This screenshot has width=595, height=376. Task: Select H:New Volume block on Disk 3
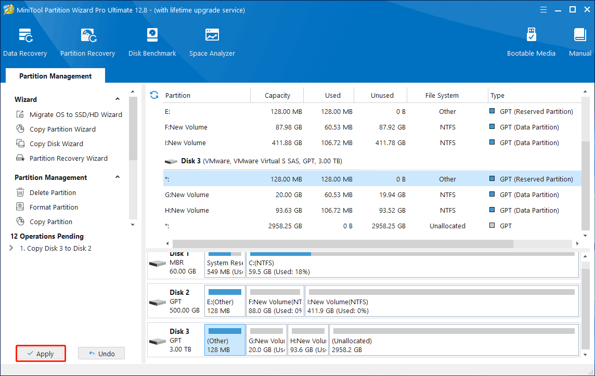(x=308, y=340)
